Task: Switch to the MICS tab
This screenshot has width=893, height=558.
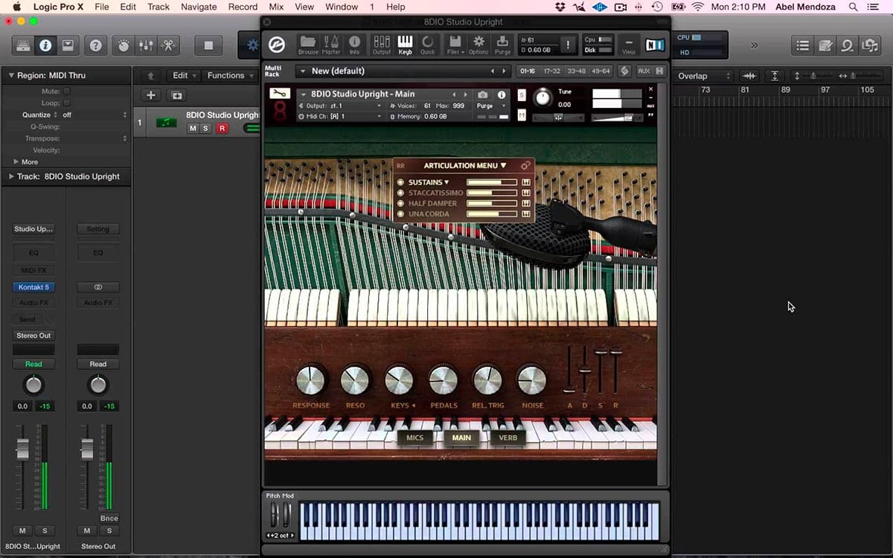Action: (415, 437)
